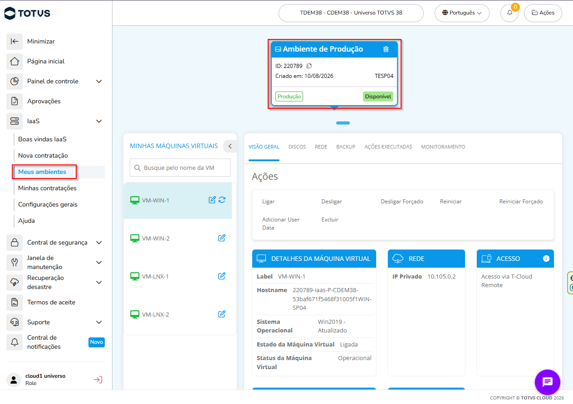This screenshot has height=404, width=573.
Task: Click the Janela de manutenção wrench icon
Action: (15, 262)
